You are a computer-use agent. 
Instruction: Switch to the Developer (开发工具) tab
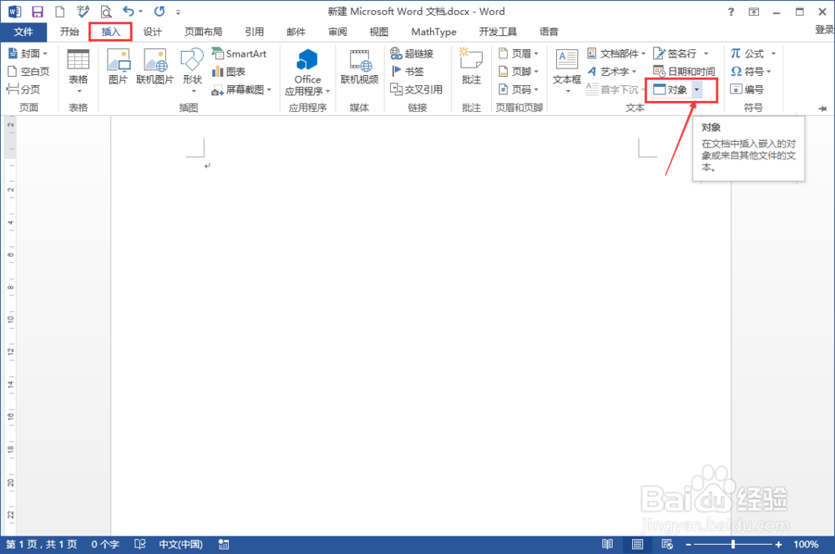[498, 32]
